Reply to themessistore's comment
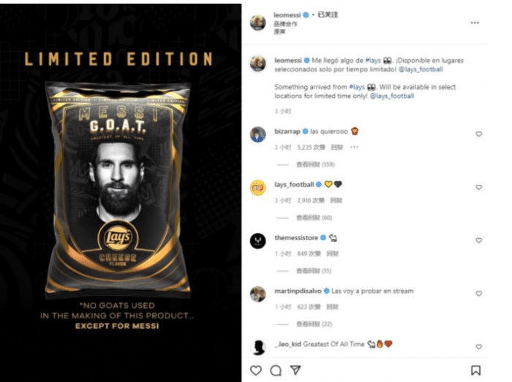512x382 pixels. [x=332, y=253]
